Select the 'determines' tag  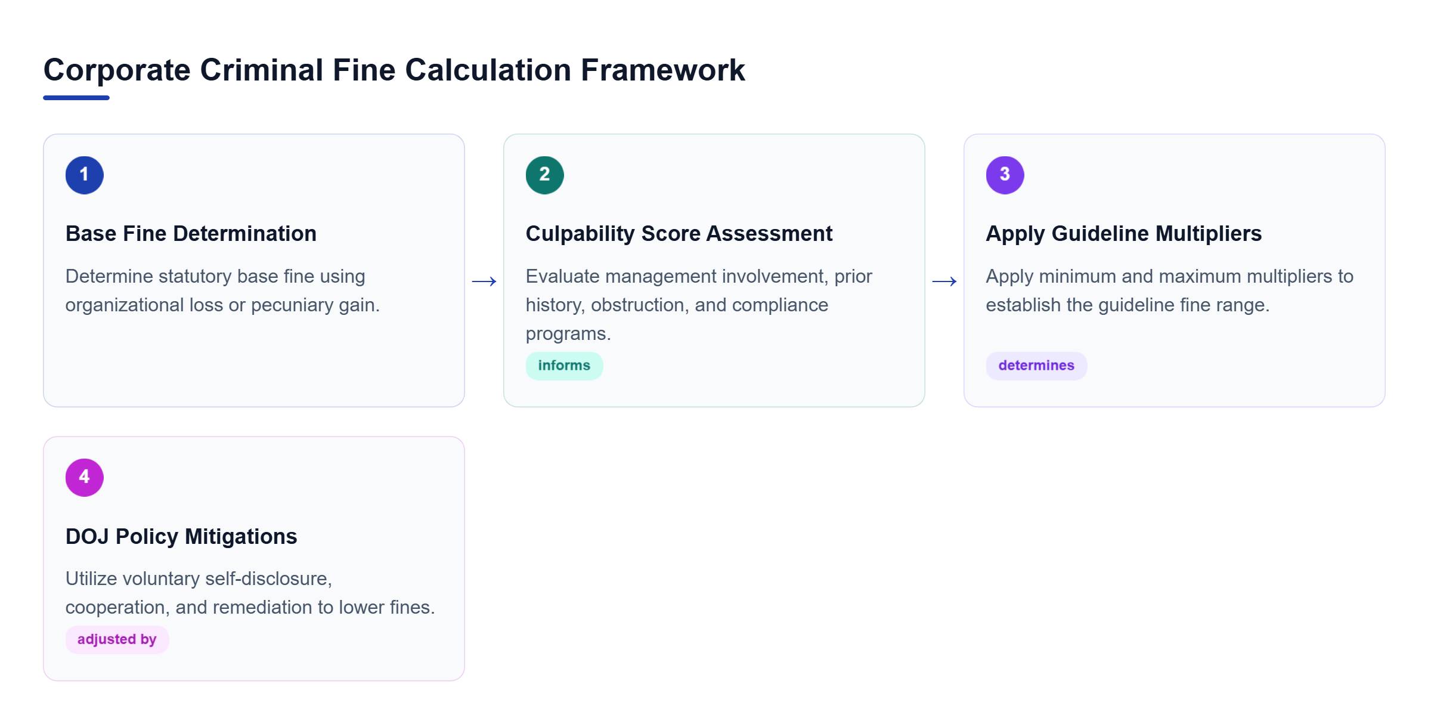(x=1036, y=366)
